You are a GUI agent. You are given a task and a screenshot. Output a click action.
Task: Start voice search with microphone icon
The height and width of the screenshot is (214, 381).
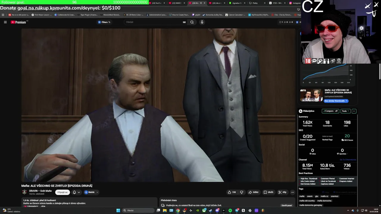(x=202, y=22)
